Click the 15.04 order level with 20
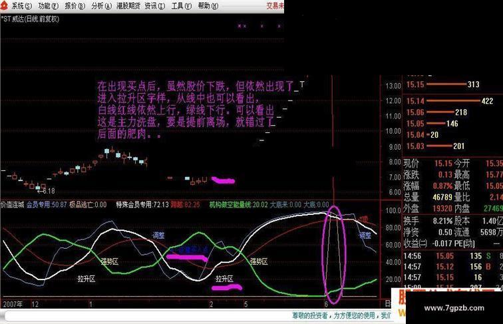This screenshot has height=324, width=503. click(422, 135)
